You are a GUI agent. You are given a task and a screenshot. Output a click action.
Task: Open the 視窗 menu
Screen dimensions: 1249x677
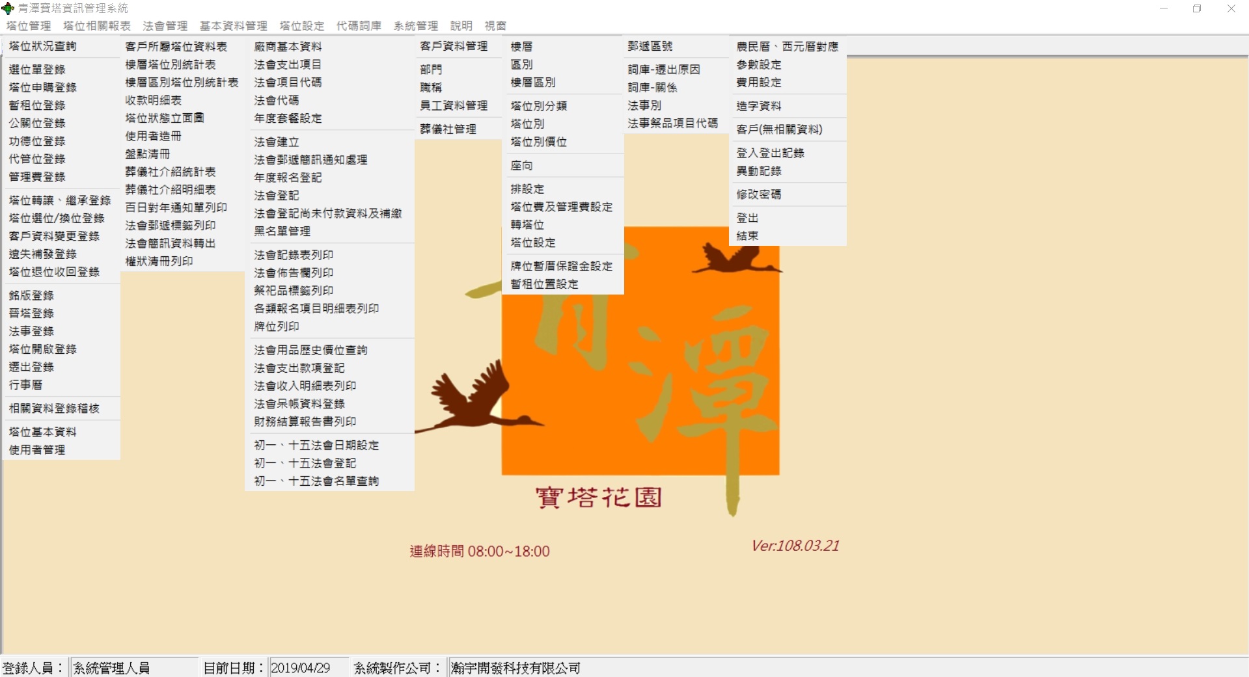495,26
